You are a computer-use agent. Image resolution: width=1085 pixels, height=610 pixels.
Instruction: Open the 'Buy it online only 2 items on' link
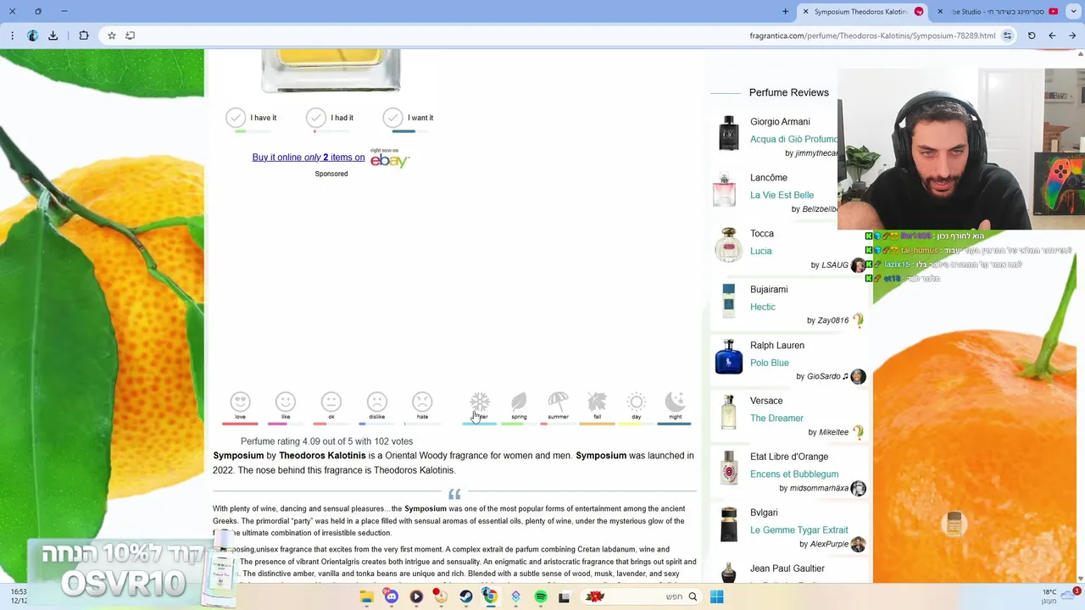click(309, 158)
